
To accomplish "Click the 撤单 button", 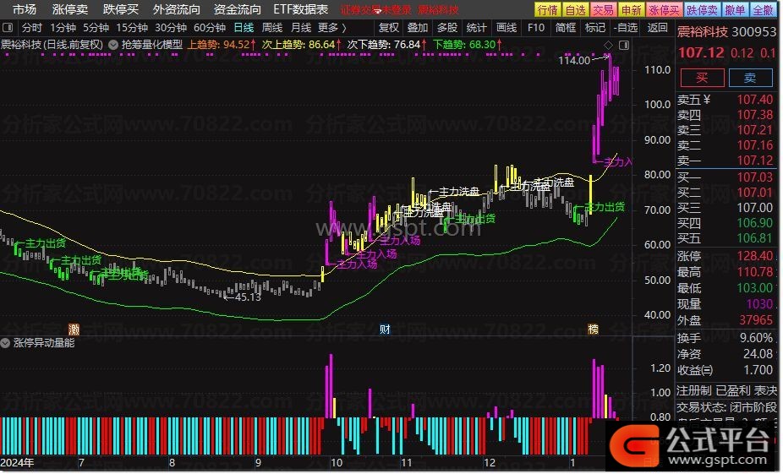I will pyautogui.click(x=735, y=10).
